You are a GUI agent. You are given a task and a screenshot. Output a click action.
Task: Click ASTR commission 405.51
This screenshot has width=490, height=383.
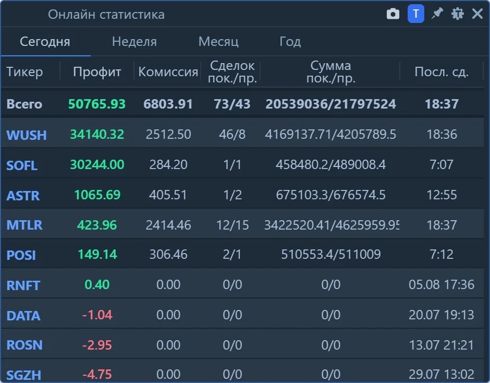168,195
